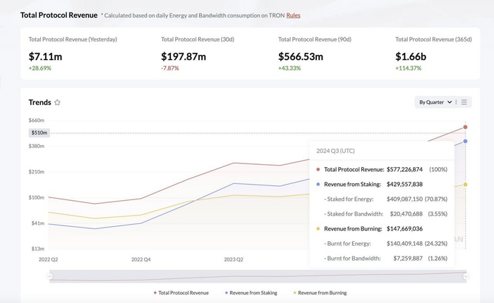Click the chevron arrow beside By Quarter

point(449,102)
